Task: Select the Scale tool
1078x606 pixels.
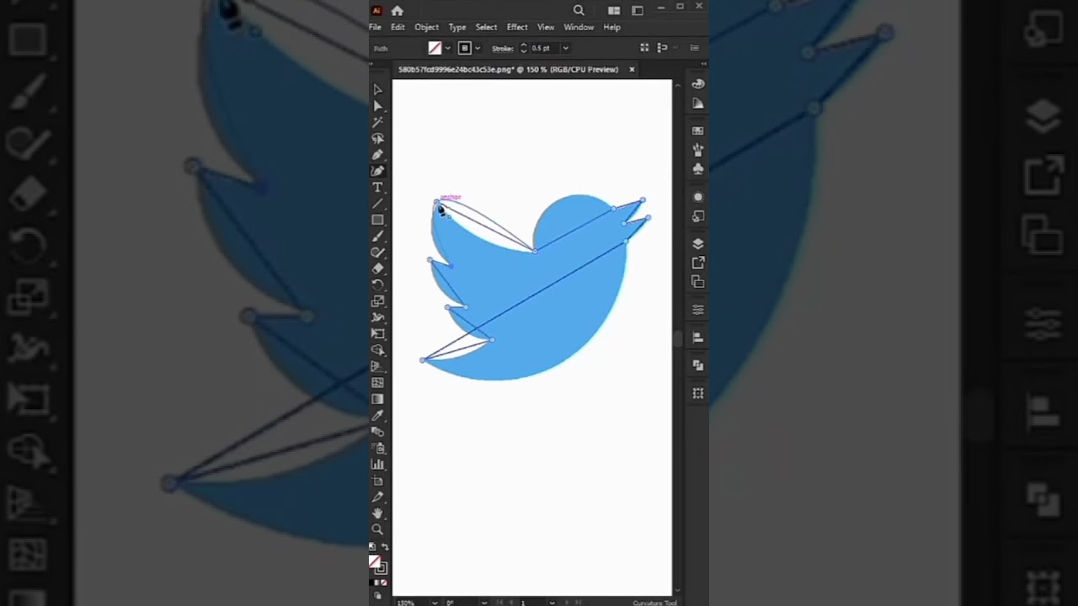Action: 377,301
